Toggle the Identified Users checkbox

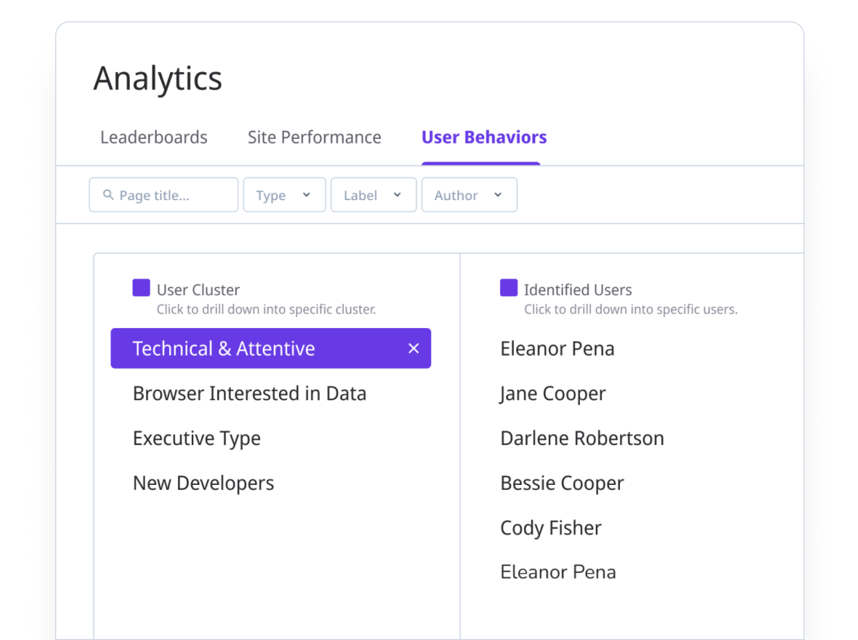coord(508,288)
